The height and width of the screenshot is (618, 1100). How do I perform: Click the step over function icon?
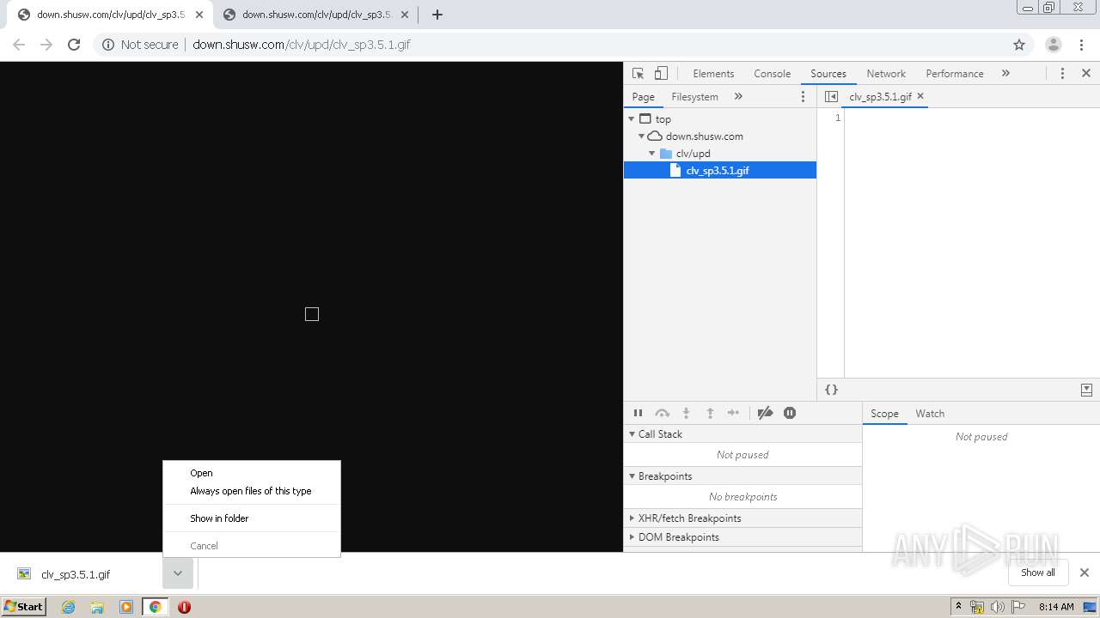click(x=662, y=414)
